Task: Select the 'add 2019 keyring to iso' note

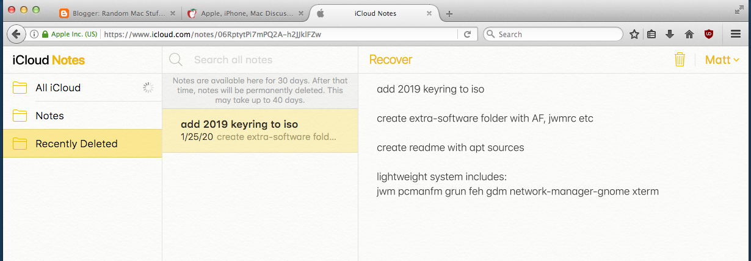Action: (260, 130)
